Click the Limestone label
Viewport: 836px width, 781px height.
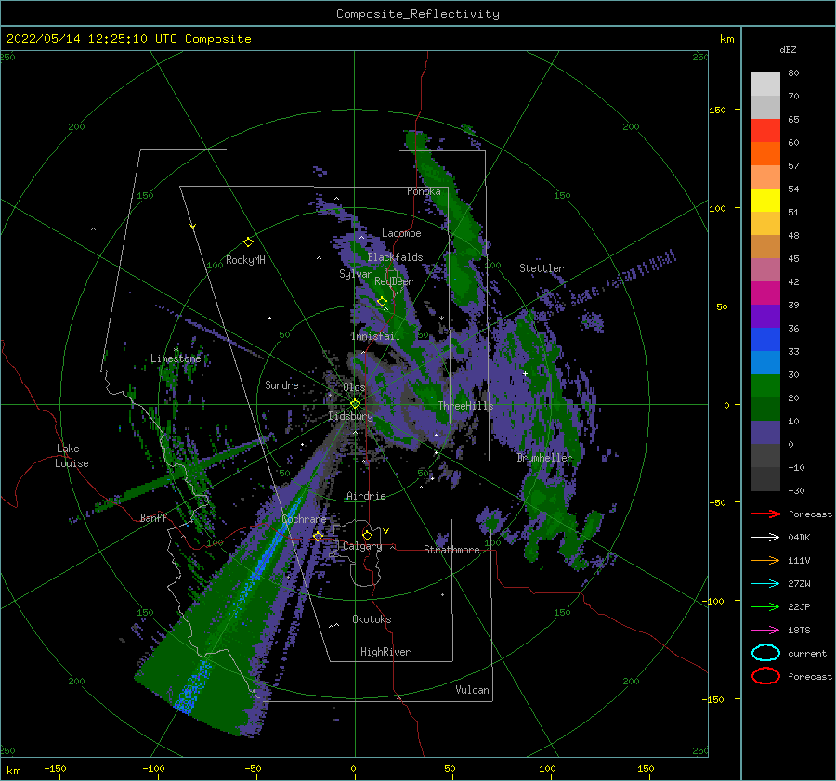(x=176, y=358)
